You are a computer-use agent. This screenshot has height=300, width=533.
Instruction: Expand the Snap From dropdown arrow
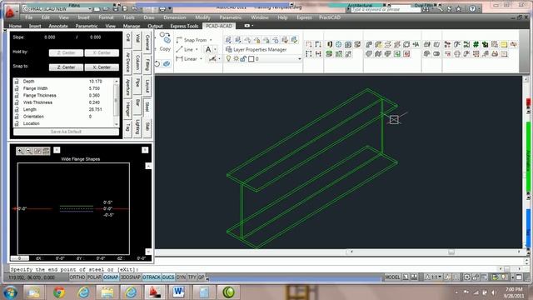pyautogui.click(x=211, y=40)
